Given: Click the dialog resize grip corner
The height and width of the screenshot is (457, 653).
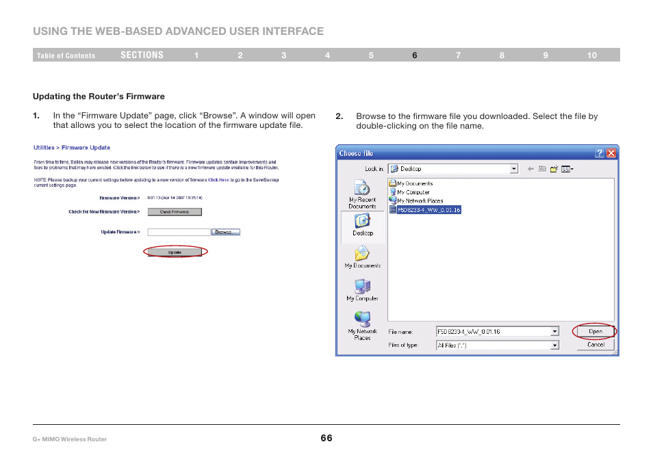Looking at the screenshot, I should 615,352.
